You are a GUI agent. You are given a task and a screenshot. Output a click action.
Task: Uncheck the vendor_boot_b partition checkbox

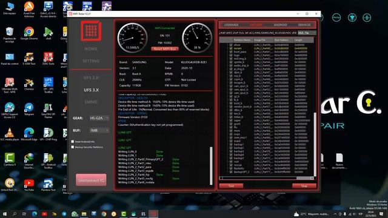pyautogui.click(x=230, y=107)
